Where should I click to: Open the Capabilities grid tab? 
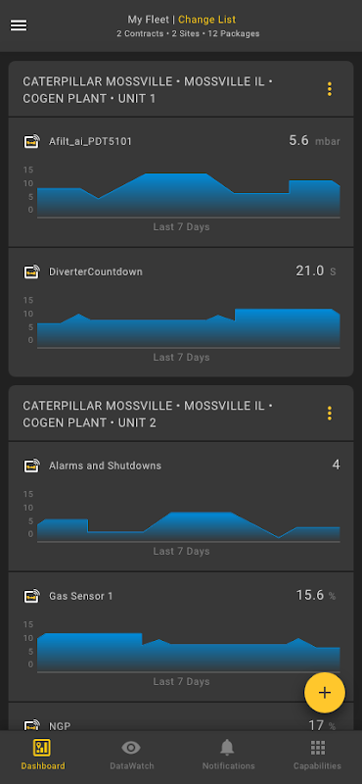(x=318, y=755)
